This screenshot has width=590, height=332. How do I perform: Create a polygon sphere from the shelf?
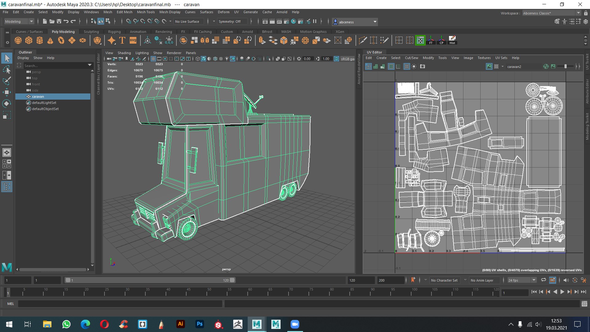click(x=18, y=40)
